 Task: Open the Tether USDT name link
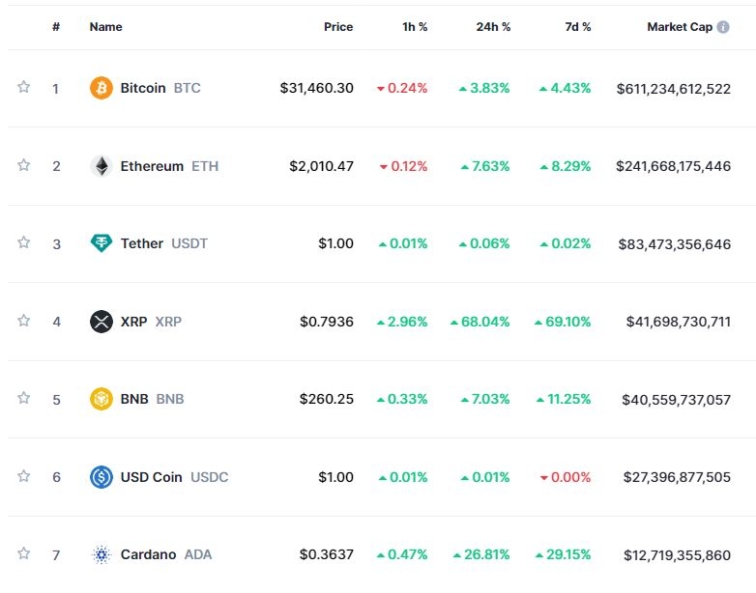coord(142,243)
